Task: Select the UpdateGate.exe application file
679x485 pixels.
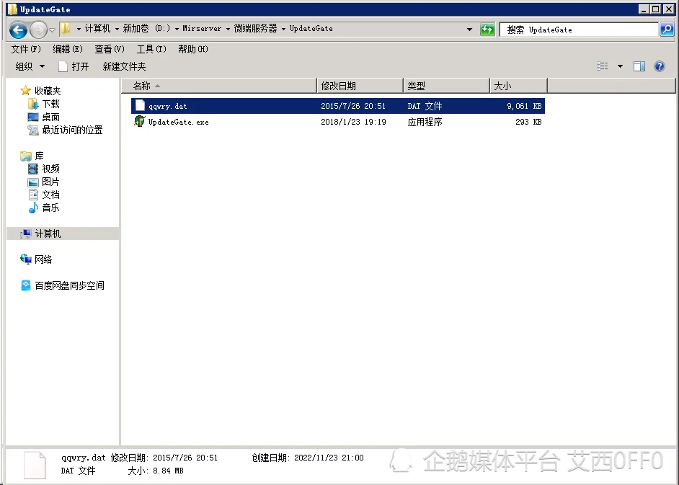Action: pyautogui.click(x=178, y=122)
